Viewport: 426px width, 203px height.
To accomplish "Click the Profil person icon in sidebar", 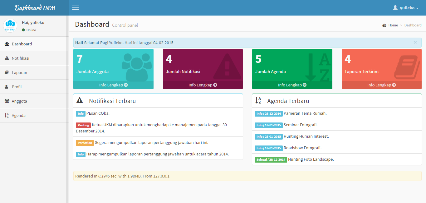I will tap(7, 87).
